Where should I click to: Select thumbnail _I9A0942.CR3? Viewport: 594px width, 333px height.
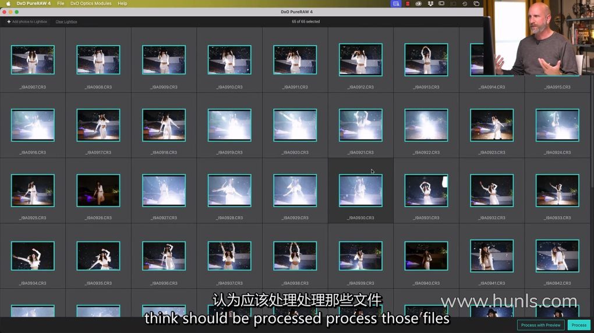point(557,256)
